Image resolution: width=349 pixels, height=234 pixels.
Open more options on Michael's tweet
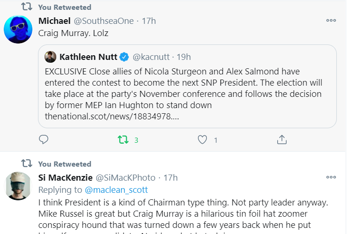click(x=331, y=21)
